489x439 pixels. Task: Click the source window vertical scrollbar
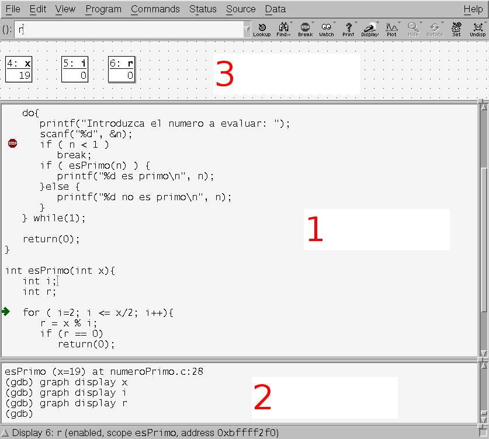[483, 234]
